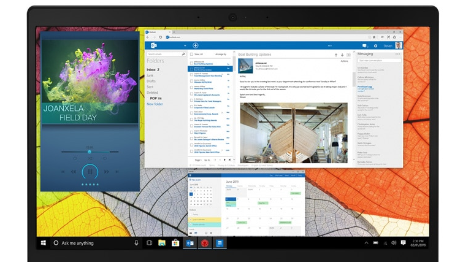Open the Action Center notification icon
This screenshot has width=471, height=265.
pyautogui.click(x=403, y=243)
